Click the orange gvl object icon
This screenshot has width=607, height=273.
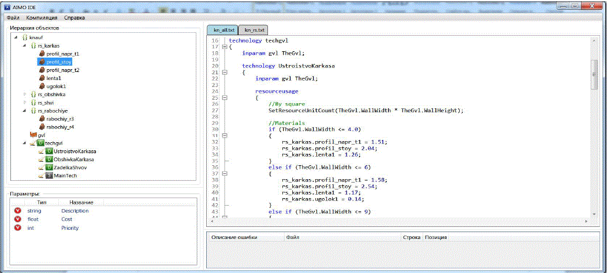click(33, 135)
